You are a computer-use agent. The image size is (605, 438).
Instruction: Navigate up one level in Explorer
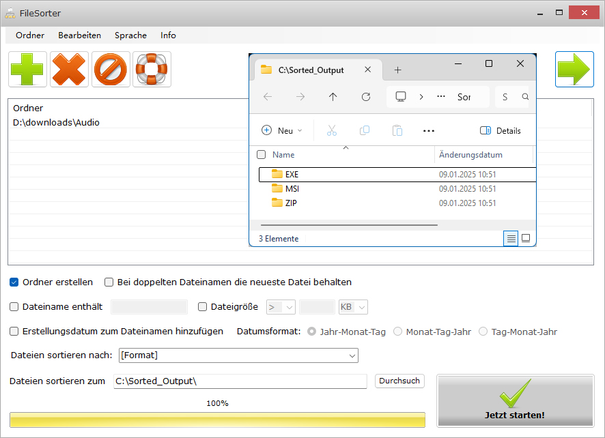click(333, 96)
